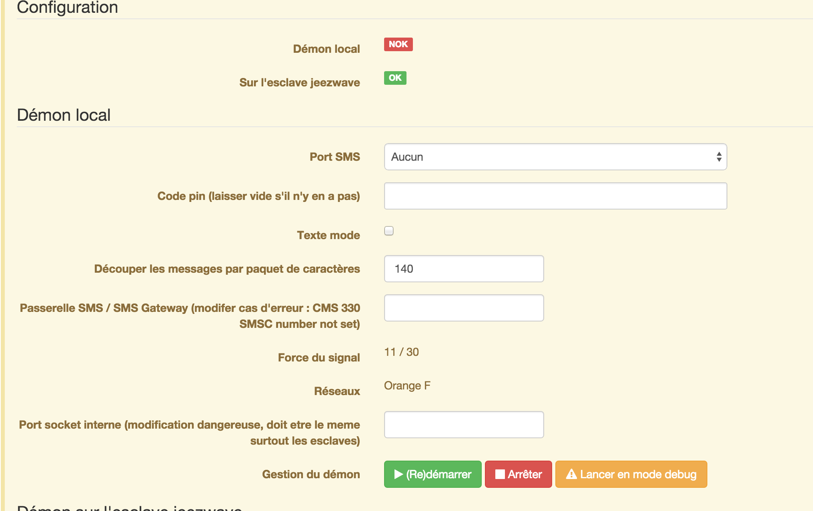Click the Réseaux label

(337, 391)
